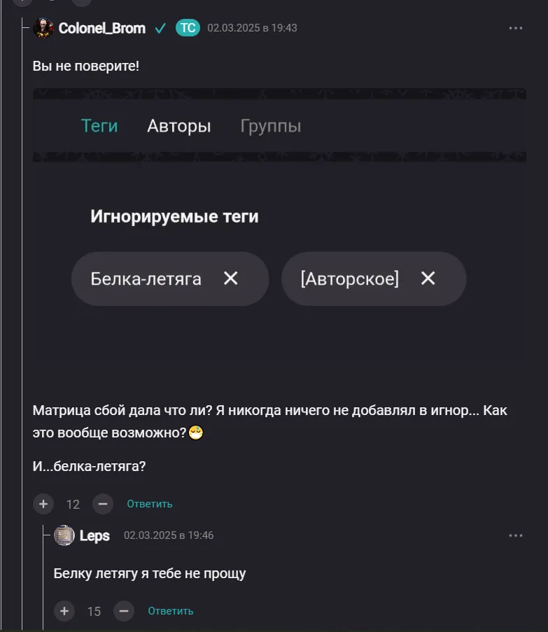This screenshot has height=632, width=548.
Task: Downvote the Leps comment
Action: pos(123,611)
